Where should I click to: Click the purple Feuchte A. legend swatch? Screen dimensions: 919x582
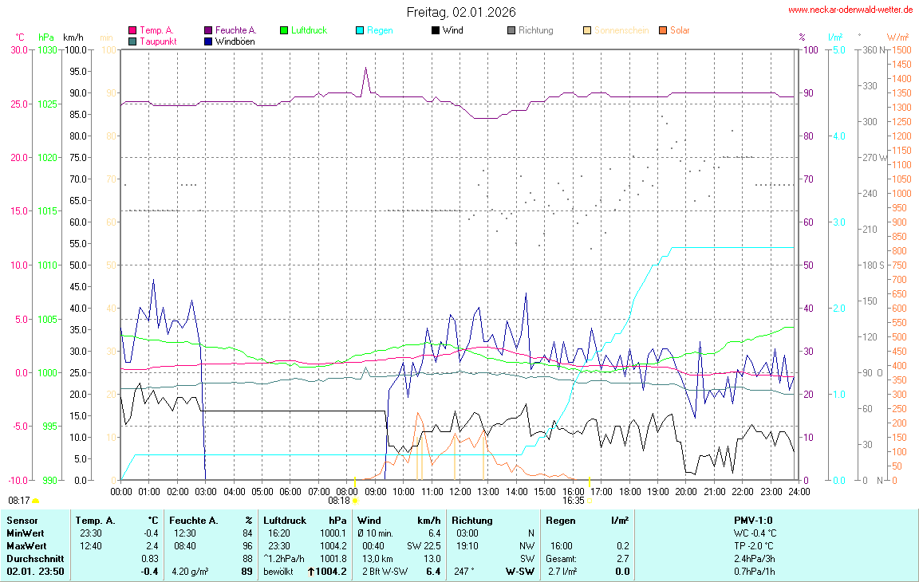tap(208, 30)
